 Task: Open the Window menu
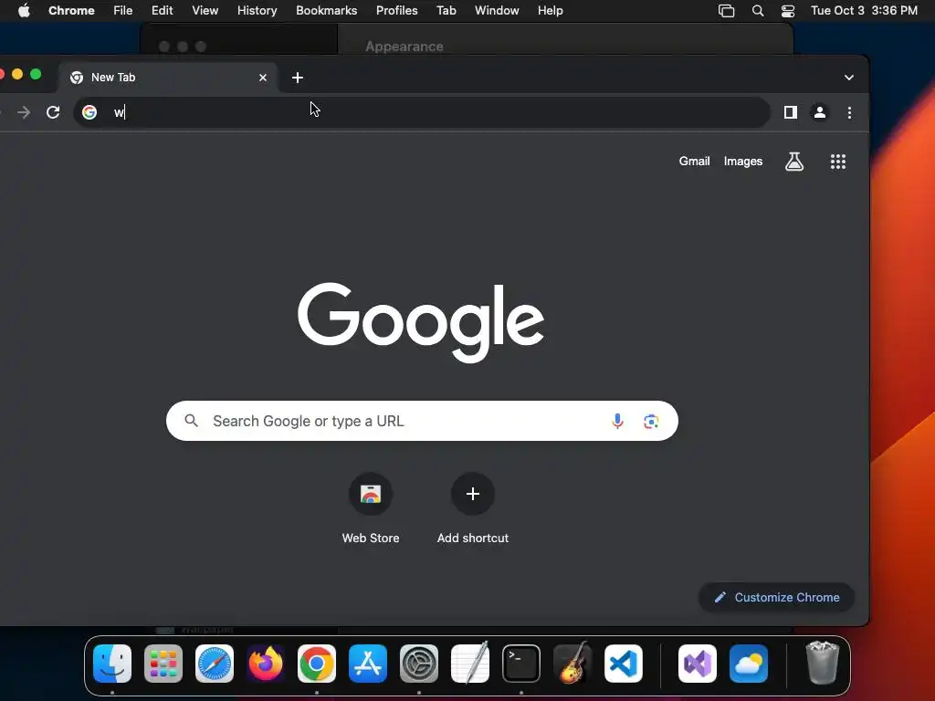pos(497,10)
